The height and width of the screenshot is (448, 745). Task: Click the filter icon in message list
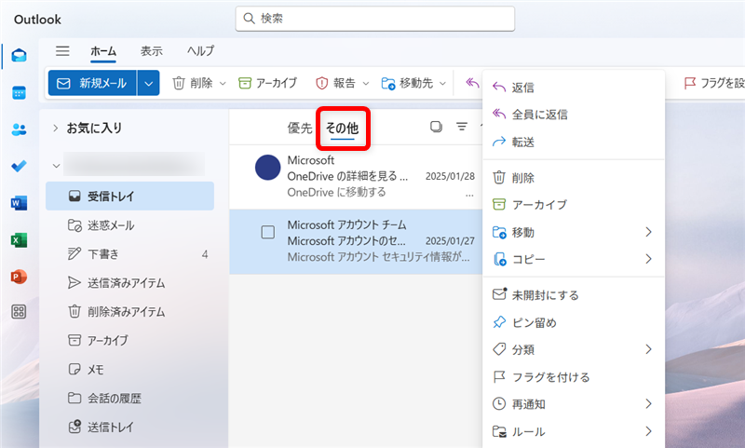(461, 128)
